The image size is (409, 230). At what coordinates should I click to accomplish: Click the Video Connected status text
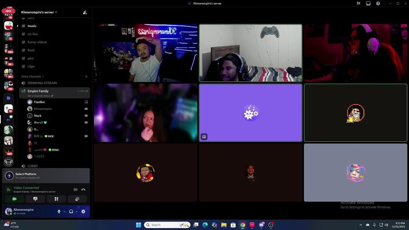point(26,188)
